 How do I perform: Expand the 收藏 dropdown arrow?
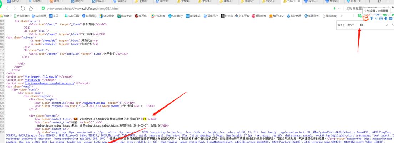click(x=11, y=16)
